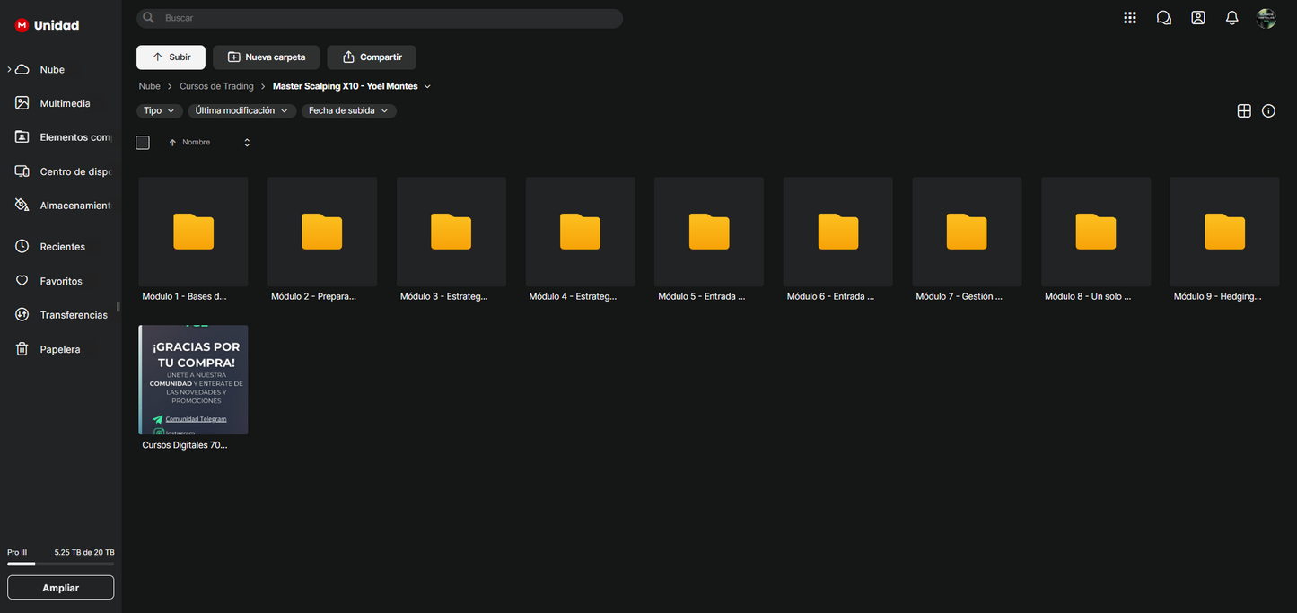The width and height of the screenshot is (1297, 613).
Task: Open the chat bubble icon
Action: (1164, 18)
